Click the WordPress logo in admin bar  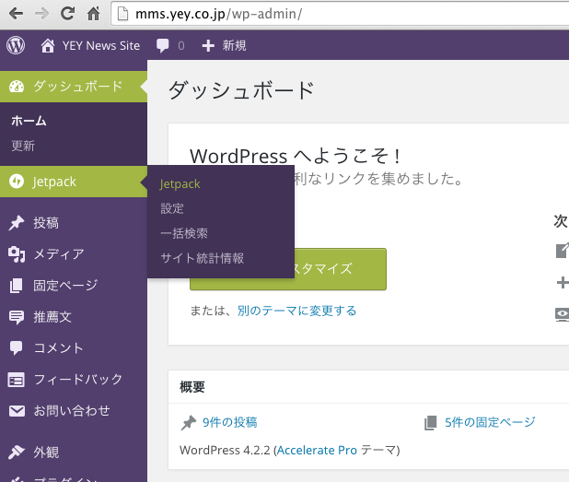pos(16,45)
